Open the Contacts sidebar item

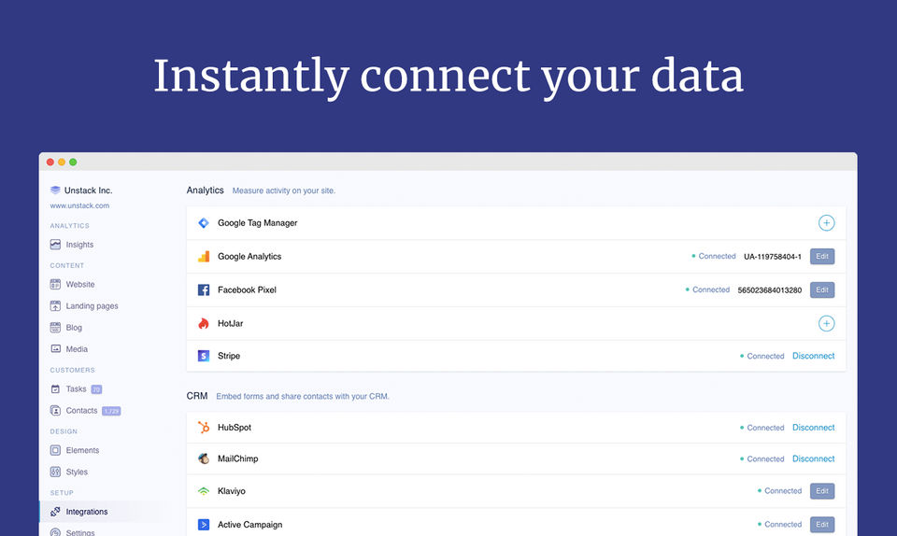coord(81,411)
